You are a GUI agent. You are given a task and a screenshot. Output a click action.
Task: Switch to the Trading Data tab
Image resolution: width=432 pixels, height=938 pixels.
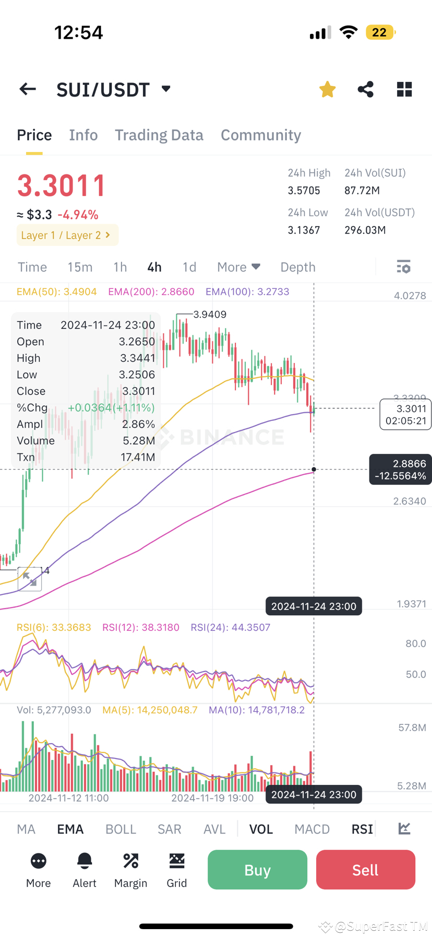tap(159, 135)
